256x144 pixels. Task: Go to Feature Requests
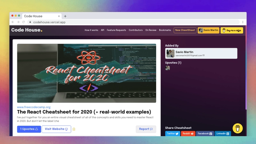tap(116, 30)
